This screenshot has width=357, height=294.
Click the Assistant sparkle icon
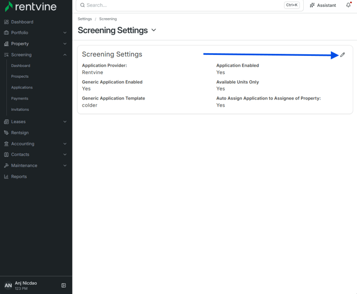click(312, 5)
